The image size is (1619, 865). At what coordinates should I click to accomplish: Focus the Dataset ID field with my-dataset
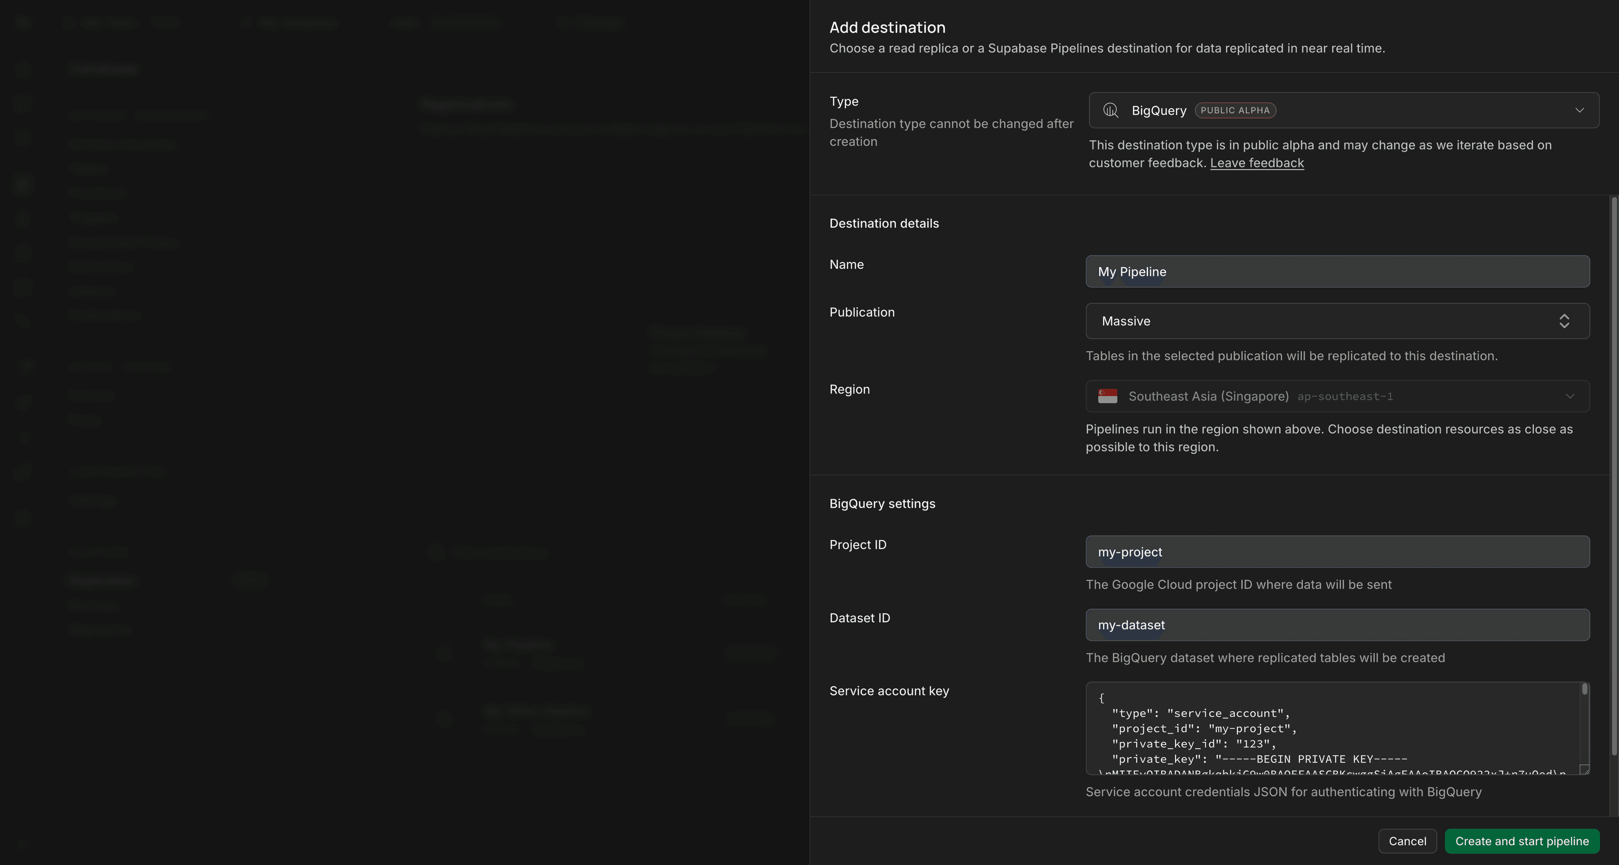click(x=1337, y=625)
